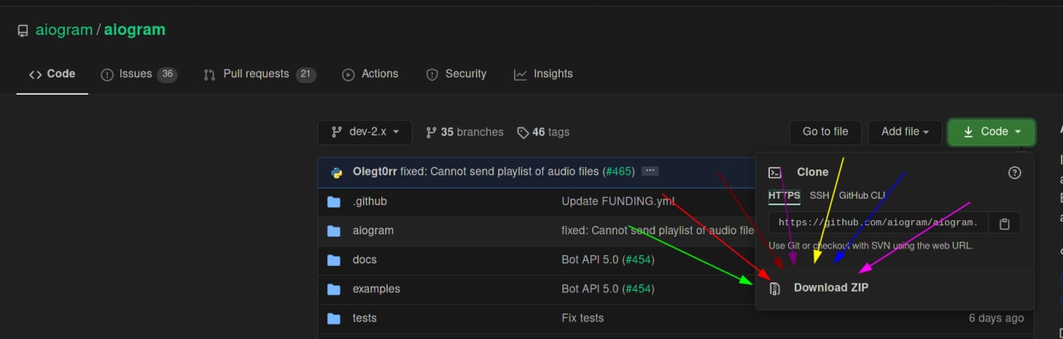Open the commit message about audio playlist
Image resolution: width=1063 pixels, height=339 pixels.
[499, 172]
